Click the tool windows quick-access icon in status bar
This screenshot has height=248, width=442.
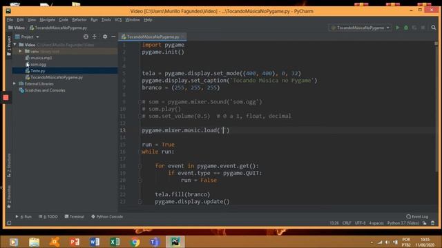click(x=9, y=223)
